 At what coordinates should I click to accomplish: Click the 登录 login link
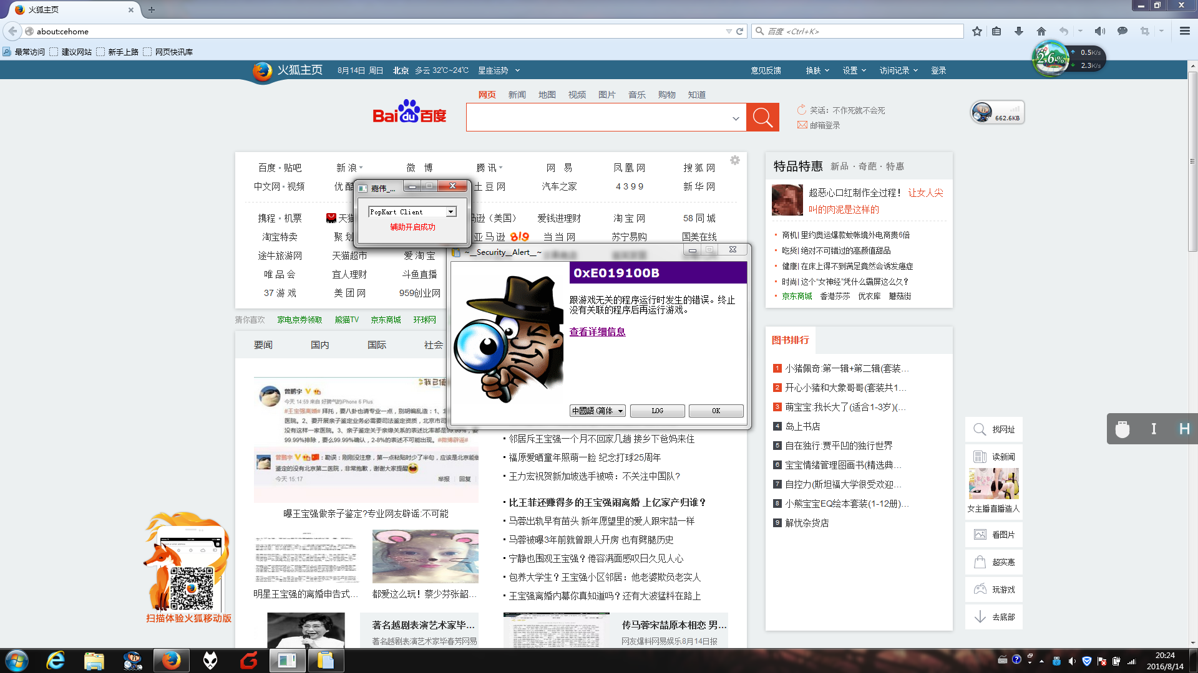pos(938,70)
